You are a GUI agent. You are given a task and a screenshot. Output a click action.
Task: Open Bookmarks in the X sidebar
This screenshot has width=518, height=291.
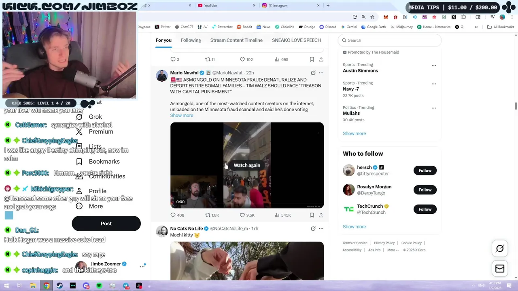pos(98,162)
